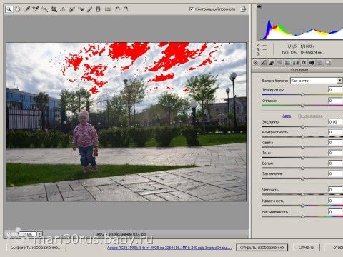Focus the Тени value field

coord(335,153)
